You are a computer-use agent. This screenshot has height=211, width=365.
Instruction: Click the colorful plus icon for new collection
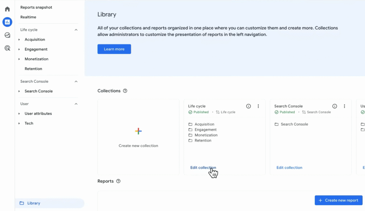click(x=138, y=131)
